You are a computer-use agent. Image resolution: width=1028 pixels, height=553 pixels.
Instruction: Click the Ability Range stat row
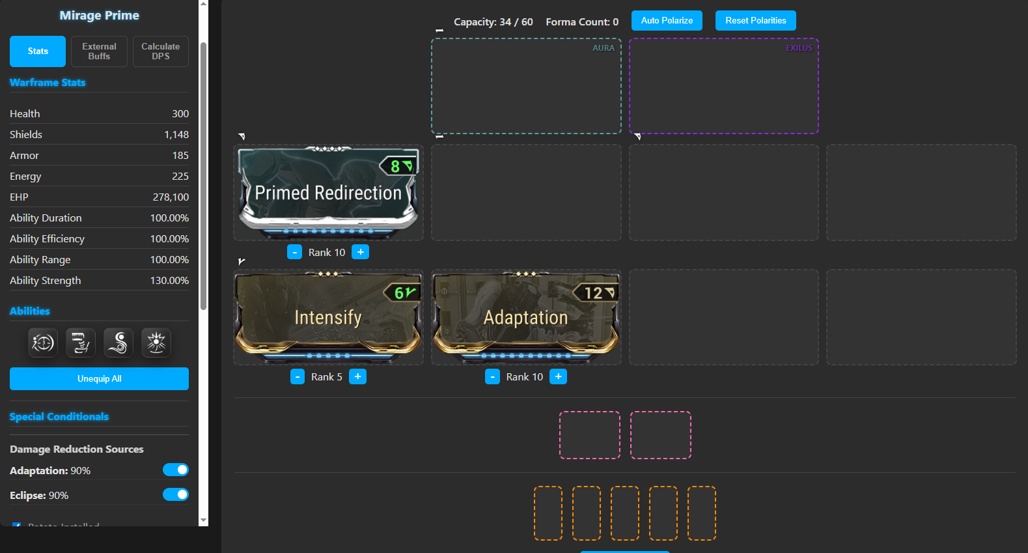(99, 260)
